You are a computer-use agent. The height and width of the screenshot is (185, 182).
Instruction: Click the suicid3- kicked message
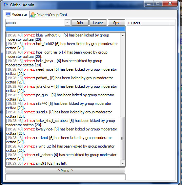[x=59, y=114]
